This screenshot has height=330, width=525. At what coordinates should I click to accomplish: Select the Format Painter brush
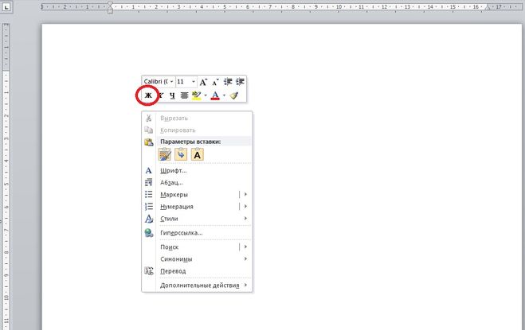tap(234, 95)
